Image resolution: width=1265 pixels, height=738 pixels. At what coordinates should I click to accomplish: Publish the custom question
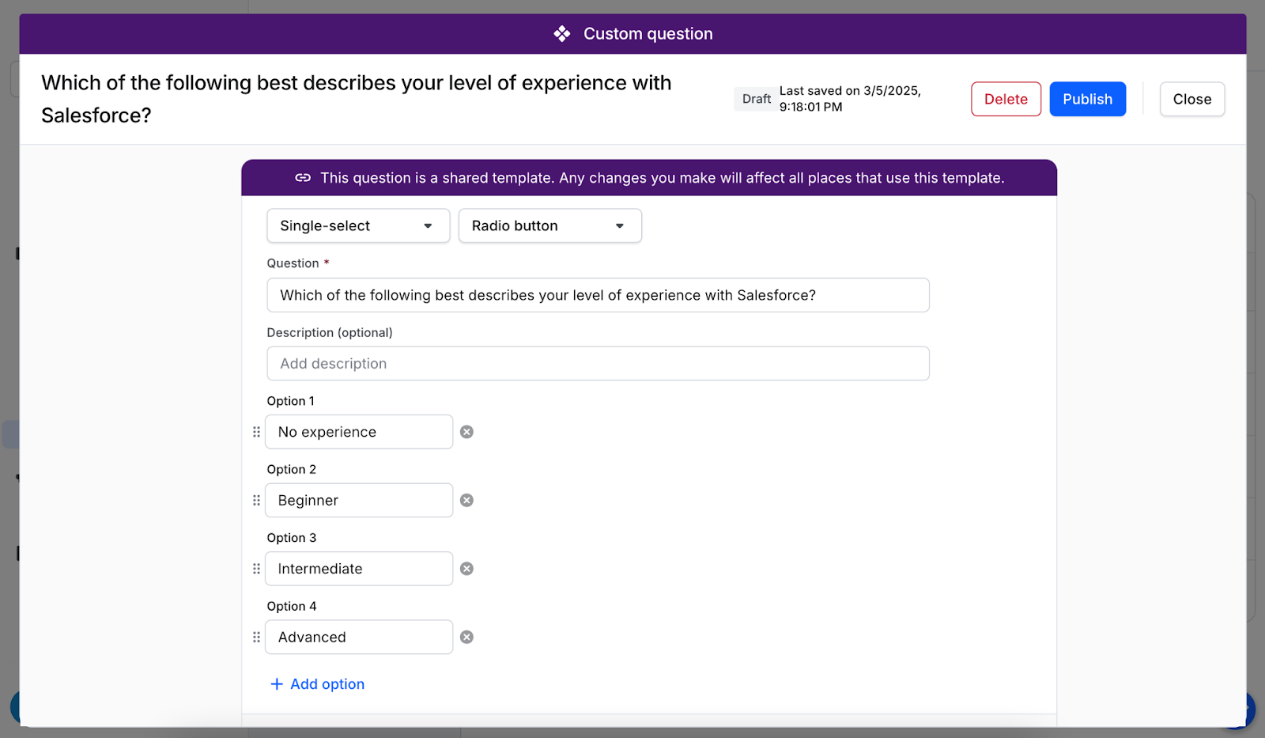click(x=1087, y=100)
